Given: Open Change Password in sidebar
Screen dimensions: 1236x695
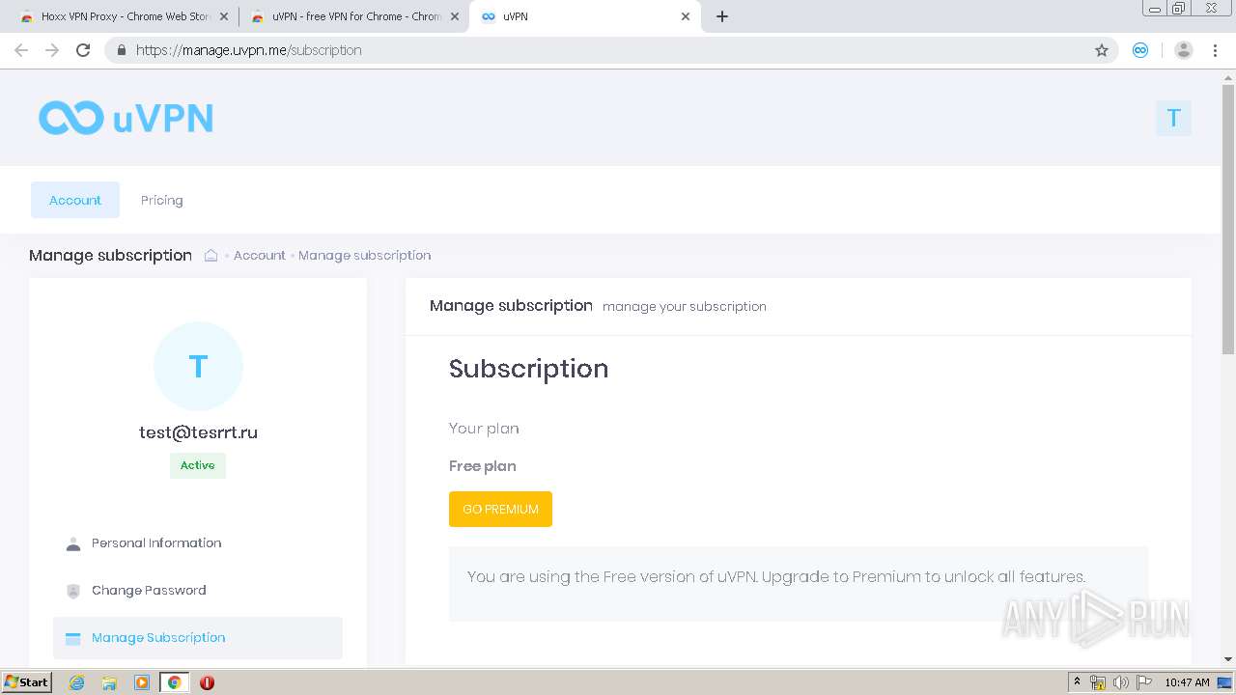Looking at the screenshot, I should [x=198, y=591].
